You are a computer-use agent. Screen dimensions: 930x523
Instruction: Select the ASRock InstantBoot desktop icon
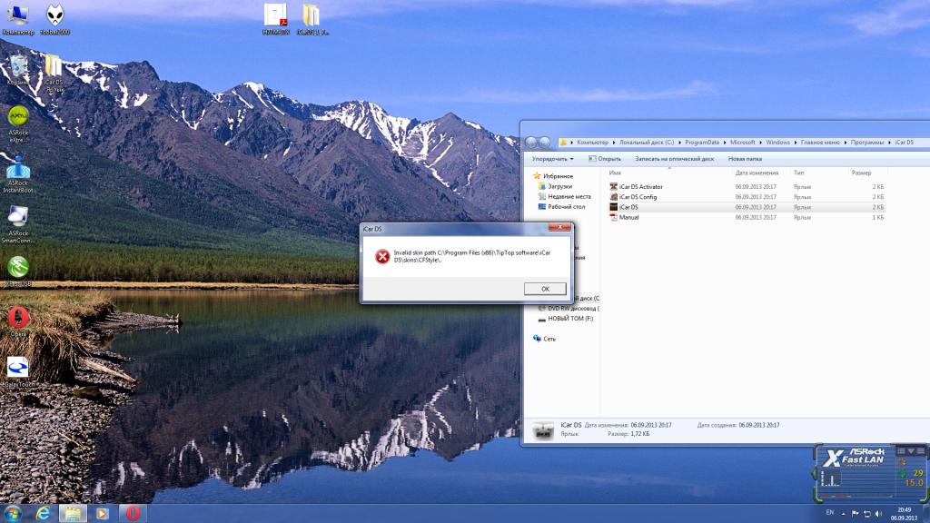click(17, 170)
